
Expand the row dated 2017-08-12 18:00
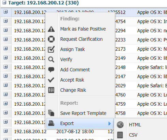point(5,131)
